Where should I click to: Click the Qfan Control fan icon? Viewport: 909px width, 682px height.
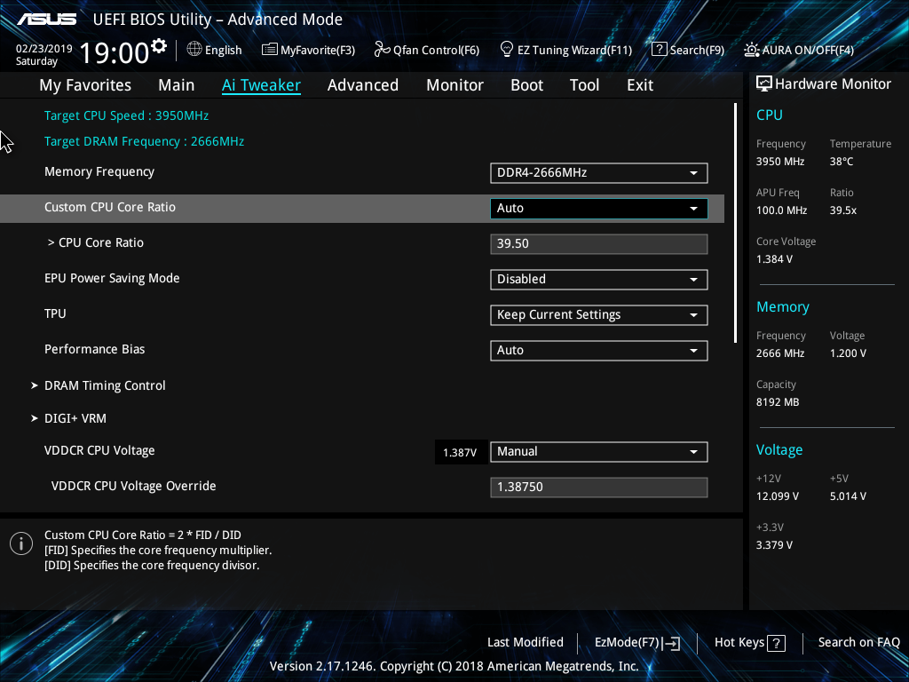[x=382, y=50]
